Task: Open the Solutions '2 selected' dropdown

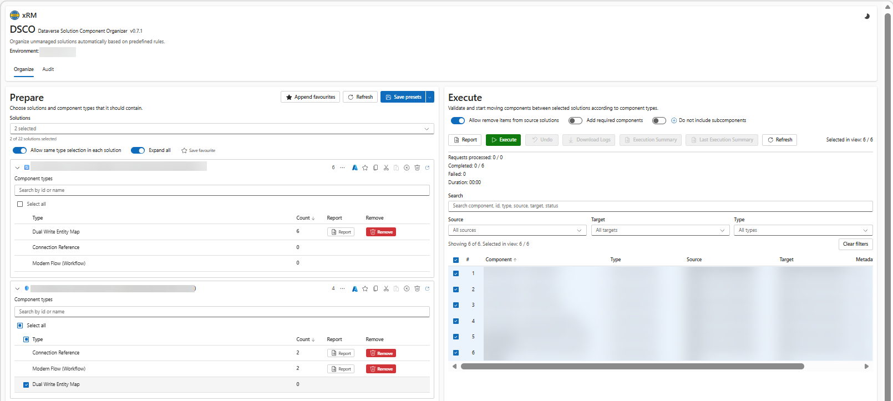Action: pos(221,129)
